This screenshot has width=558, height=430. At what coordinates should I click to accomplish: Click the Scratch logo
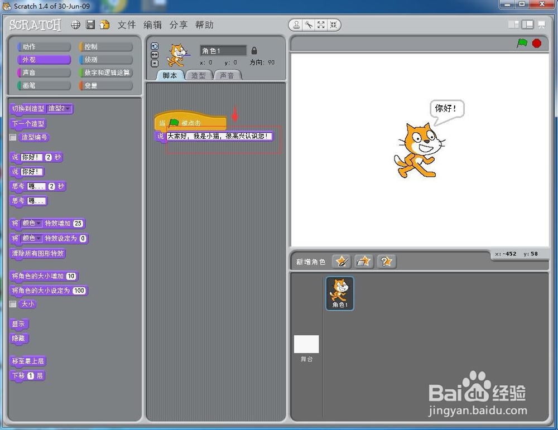point(35,25)
